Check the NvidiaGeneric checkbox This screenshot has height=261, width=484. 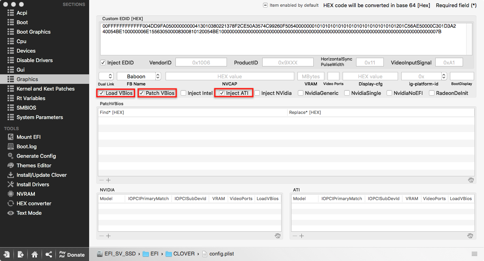301,93
